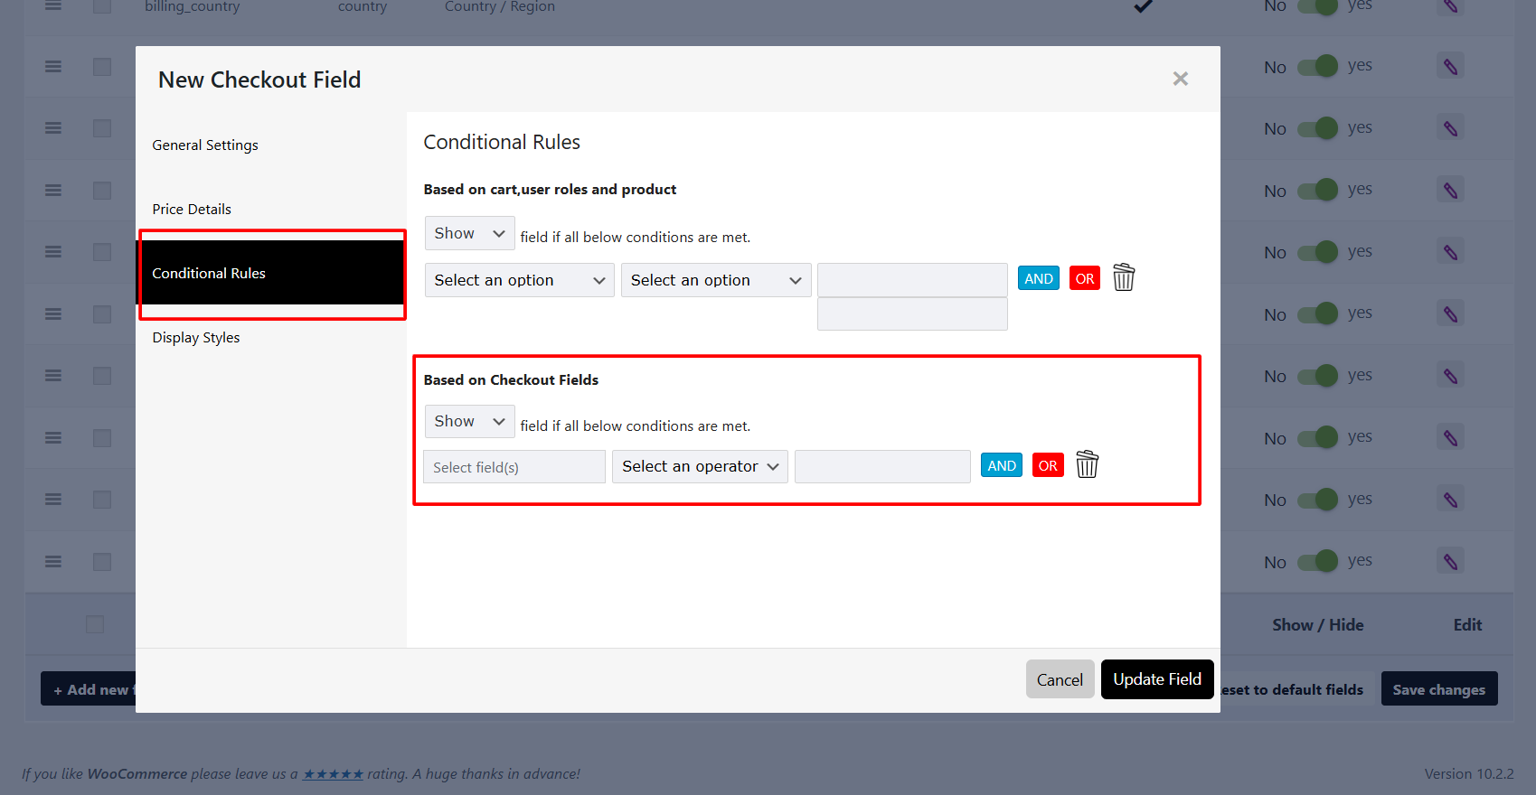Click the red OR button in the cart conditions row

(1084, 278)
